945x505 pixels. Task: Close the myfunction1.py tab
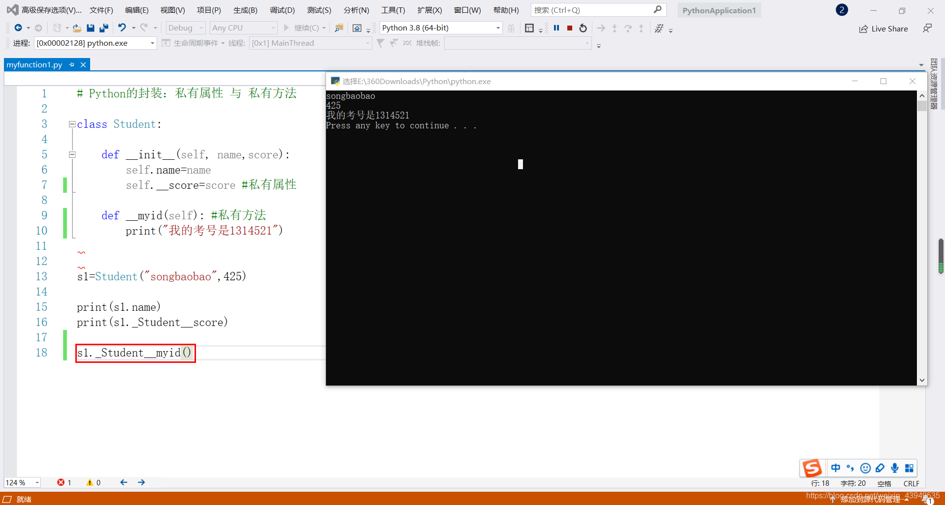coord(83,64)
